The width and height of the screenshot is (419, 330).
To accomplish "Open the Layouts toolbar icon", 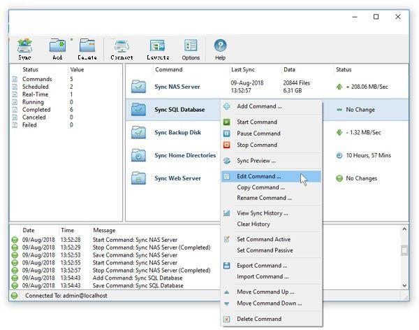I will 158,48.
